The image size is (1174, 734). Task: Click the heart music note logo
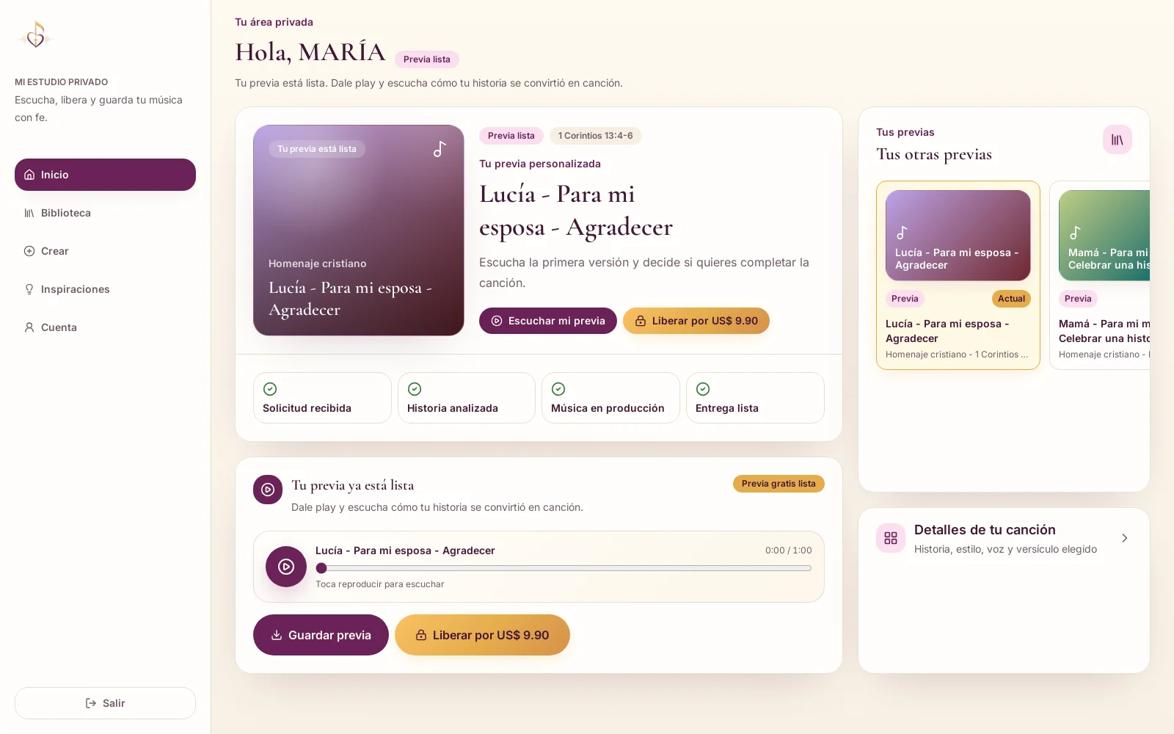35,34
